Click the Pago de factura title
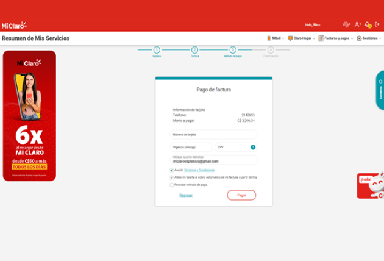The width and height of the screenshot is (384, 261). tap(213, 90)
